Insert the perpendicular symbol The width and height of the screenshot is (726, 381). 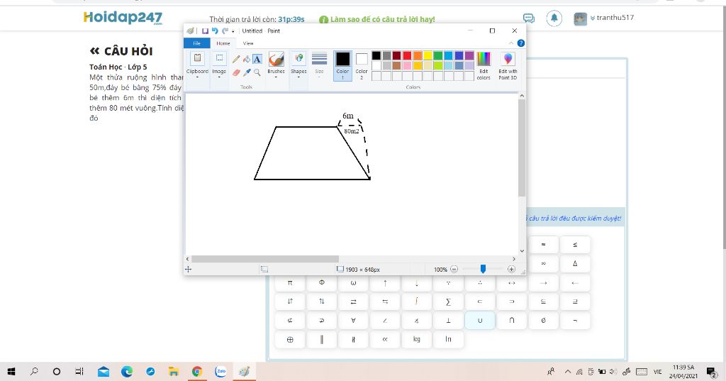click(x=448, y=320)
